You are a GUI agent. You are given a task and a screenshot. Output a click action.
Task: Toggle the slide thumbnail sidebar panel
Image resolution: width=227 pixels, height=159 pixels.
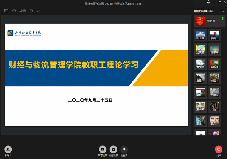pyautogui.click(x=6, y=11)
